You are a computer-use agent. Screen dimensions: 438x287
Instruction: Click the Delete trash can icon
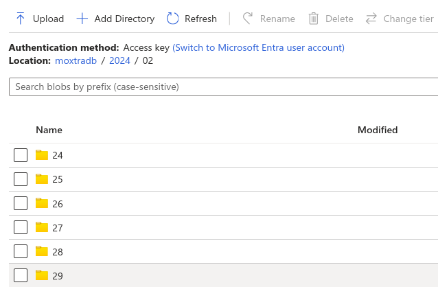314,19
